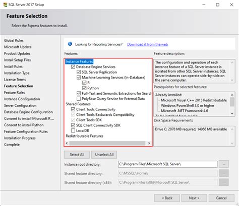Click the Next button
The width and height of the screenshot is (239, 206).
click(x=194, y=198)
